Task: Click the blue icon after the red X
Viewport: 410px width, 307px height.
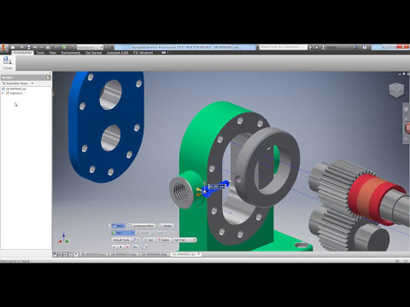Action: point(136,246)
